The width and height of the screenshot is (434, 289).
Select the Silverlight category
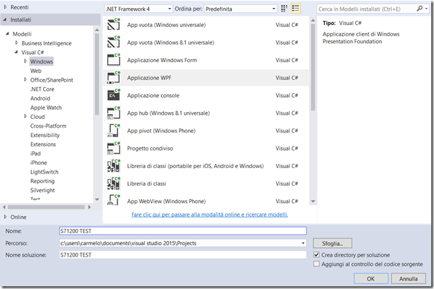(42, 190)
